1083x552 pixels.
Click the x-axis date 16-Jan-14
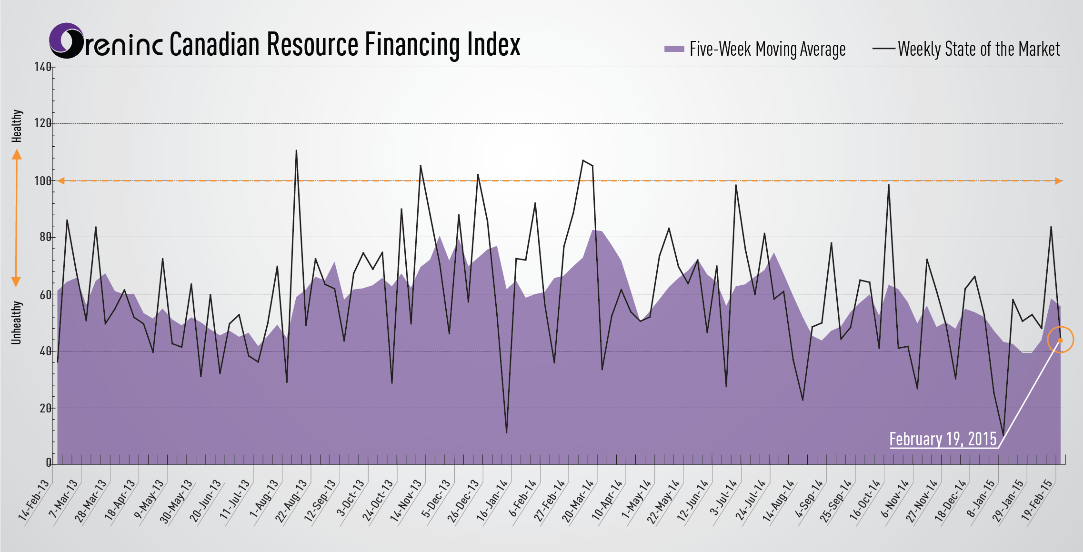(x=492, y=500)
